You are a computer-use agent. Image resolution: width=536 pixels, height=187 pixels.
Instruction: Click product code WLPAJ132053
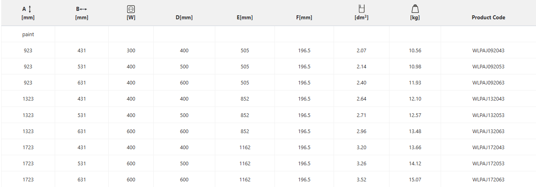coord(488,115)
